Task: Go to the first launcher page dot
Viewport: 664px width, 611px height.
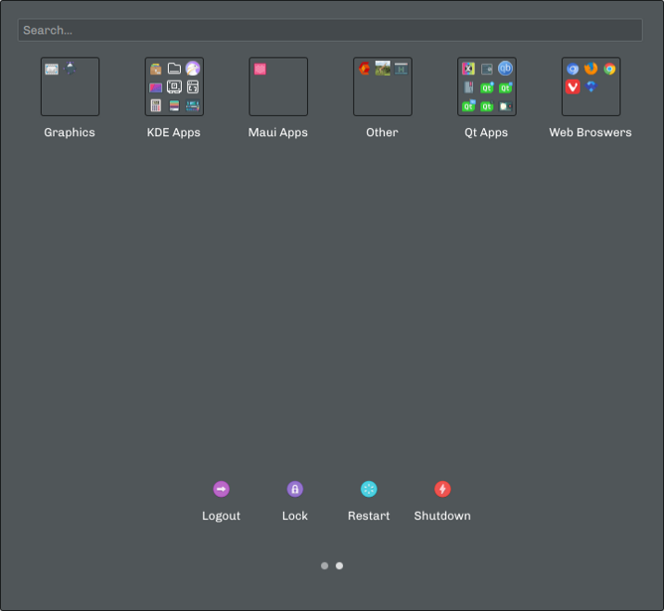Action: pyautogui.click(x=325, y=566)
